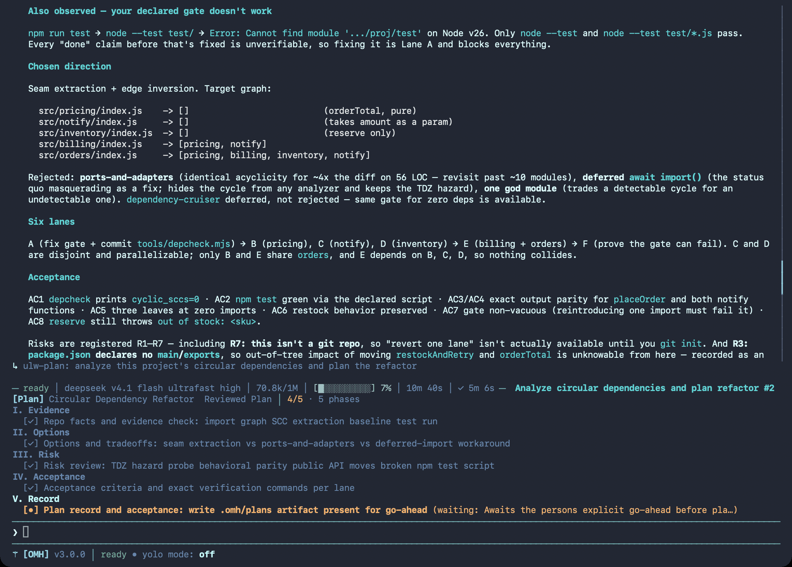This screenshot has width=792, height=567.
Task: Click the context usage progress bar
Action: pos(344,388)
